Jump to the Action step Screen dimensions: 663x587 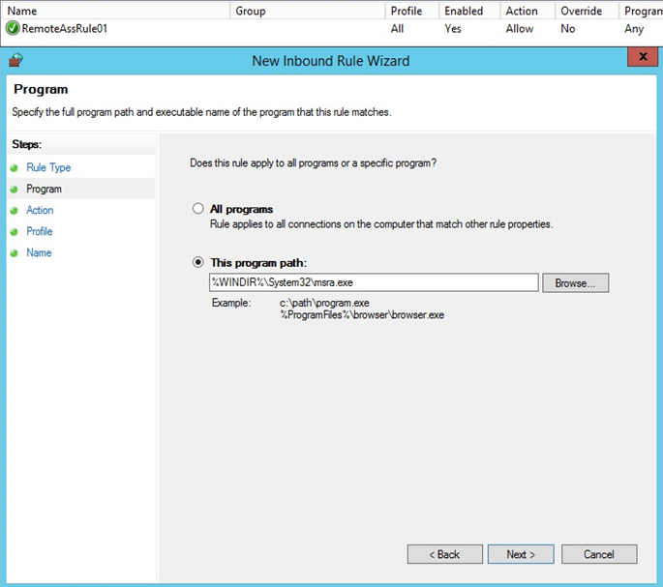pyautogui.click(x=40, y=210)
